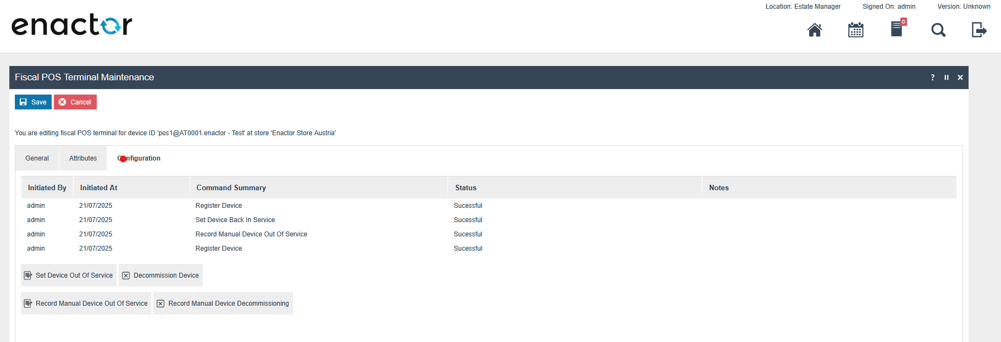The image size is (1001, 342).
Task: Open the calendar icon in header
Action: coord(855,30)
